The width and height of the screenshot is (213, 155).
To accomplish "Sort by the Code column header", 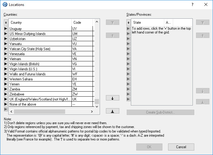I will (82, 23).
